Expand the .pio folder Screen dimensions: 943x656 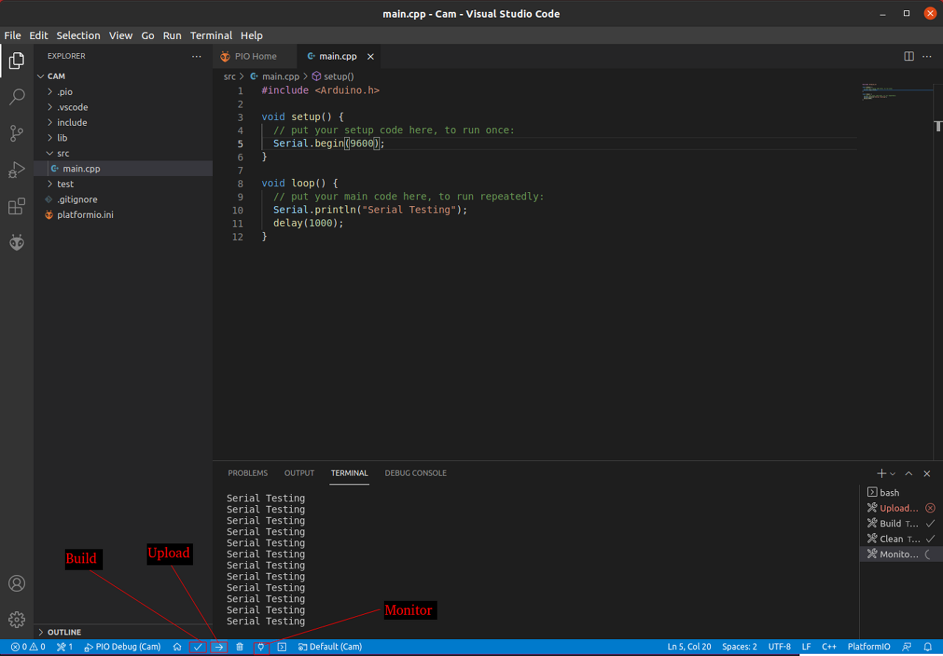point(123,91)
